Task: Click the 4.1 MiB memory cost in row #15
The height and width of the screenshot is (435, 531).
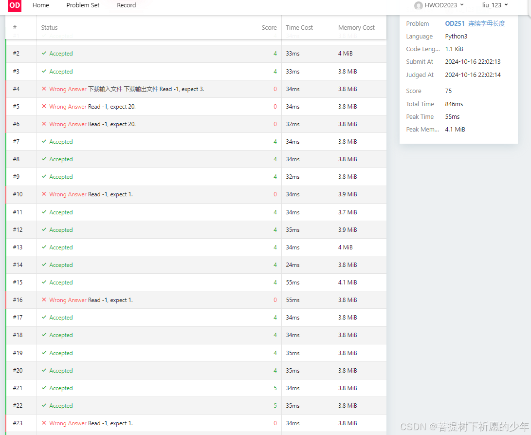Action: point(348,283)
